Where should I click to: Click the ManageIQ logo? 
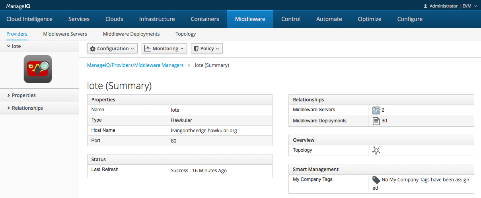pos(19,6)
